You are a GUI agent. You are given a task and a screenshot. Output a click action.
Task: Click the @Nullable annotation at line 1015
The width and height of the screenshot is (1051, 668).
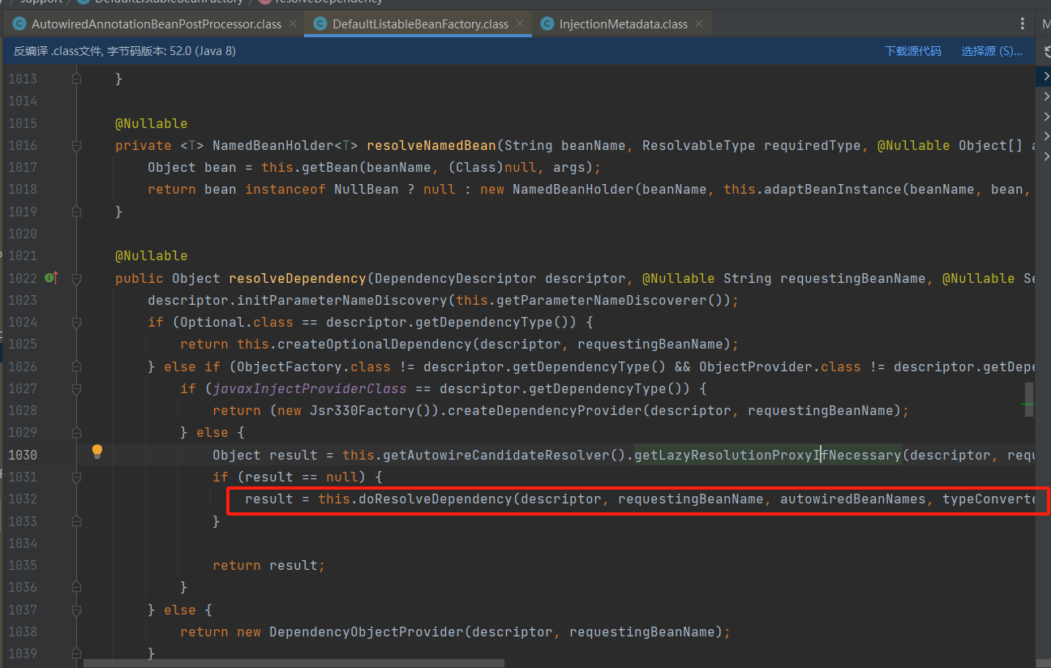pos(152,123)
